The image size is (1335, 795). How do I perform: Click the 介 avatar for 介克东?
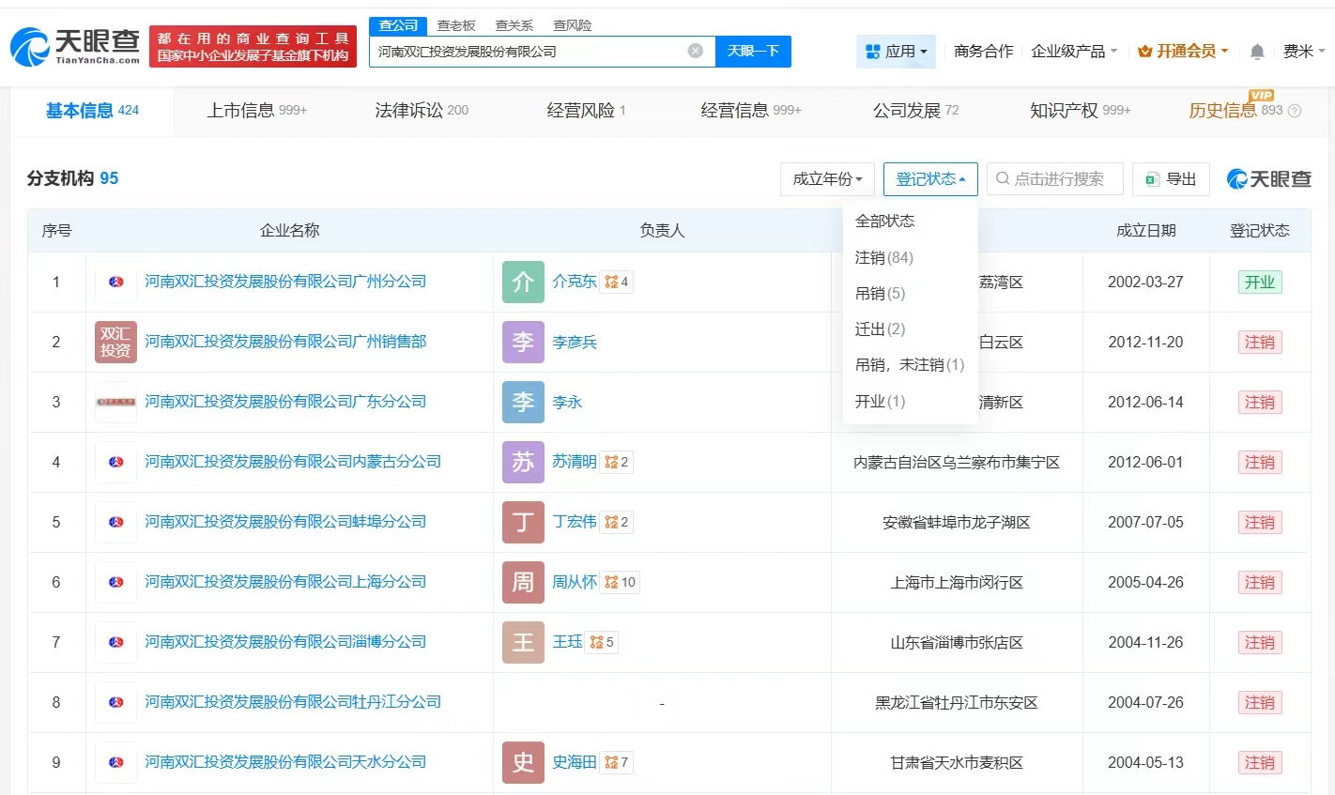coord(523,282)
